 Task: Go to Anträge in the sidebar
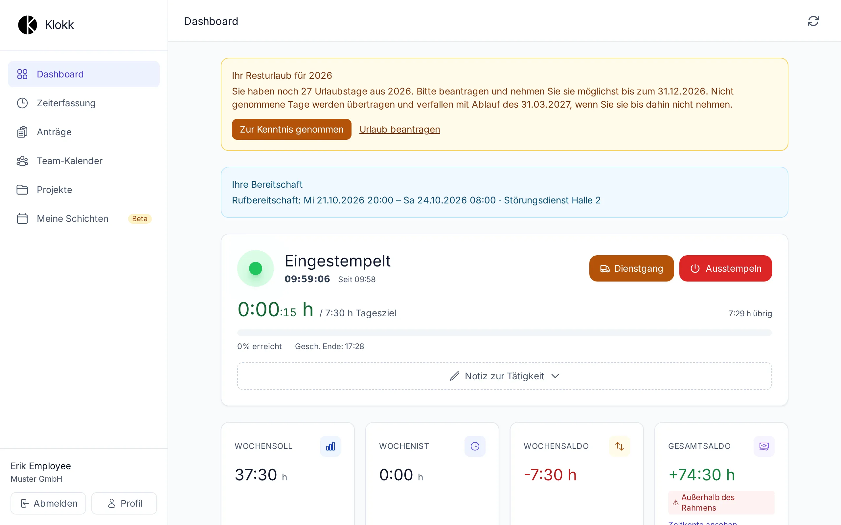click(x=84, y=132)
